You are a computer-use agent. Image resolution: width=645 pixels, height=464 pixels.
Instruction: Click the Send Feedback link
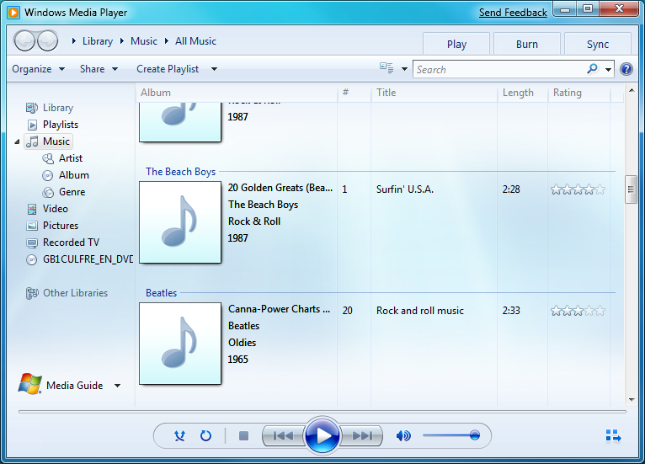point(513,13)
